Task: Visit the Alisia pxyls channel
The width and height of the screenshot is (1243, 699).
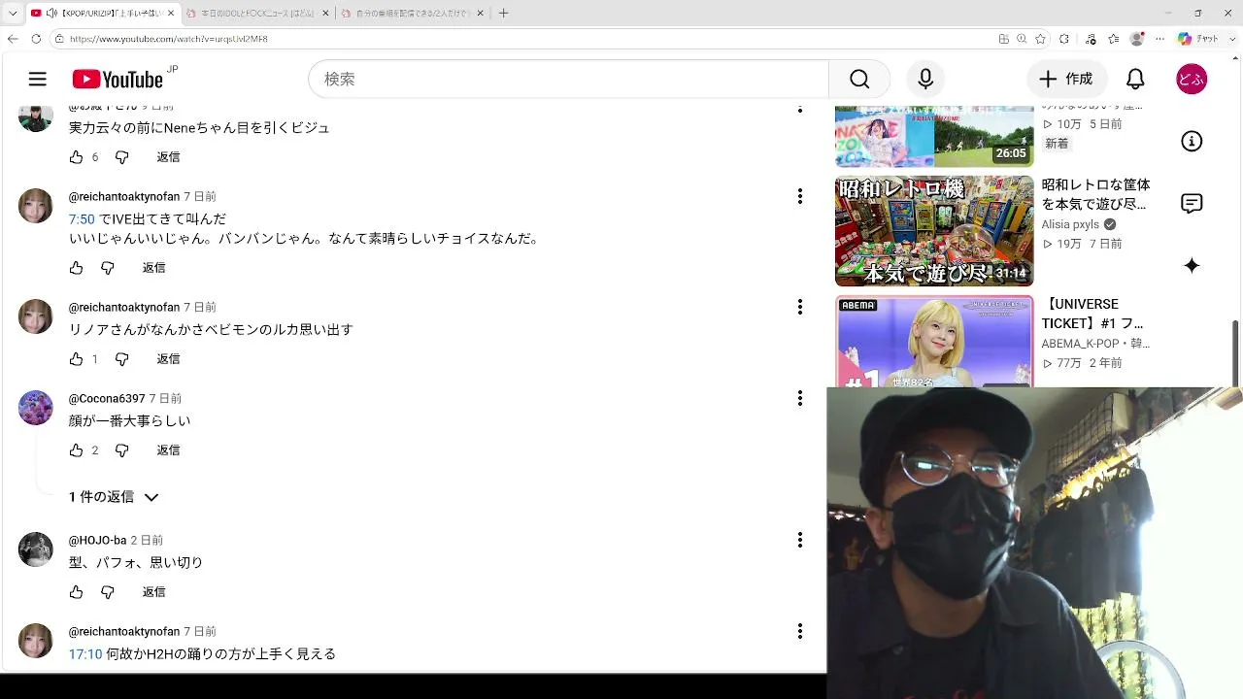Action: 1070,224
